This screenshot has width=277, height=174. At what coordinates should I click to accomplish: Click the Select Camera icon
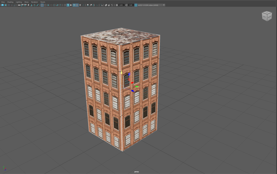[19, 5]
